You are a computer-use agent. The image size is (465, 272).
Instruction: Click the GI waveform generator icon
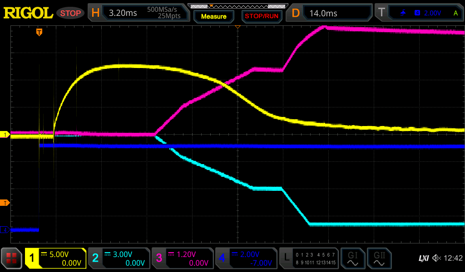352,258
